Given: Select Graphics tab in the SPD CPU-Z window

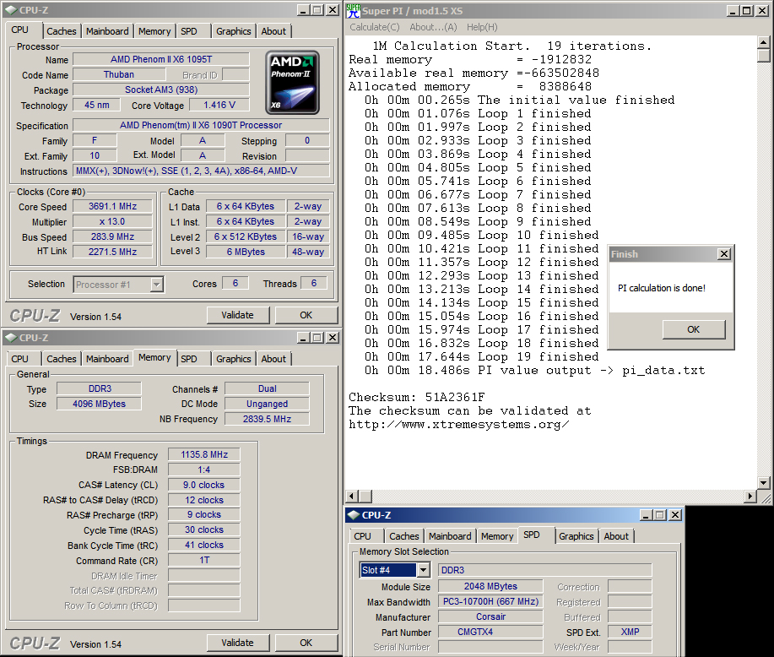Looking at the screenshot, I should point(576,536).
